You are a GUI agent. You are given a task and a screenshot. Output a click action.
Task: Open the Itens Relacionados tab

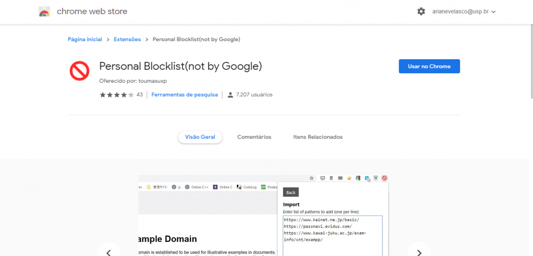point(318,137)
